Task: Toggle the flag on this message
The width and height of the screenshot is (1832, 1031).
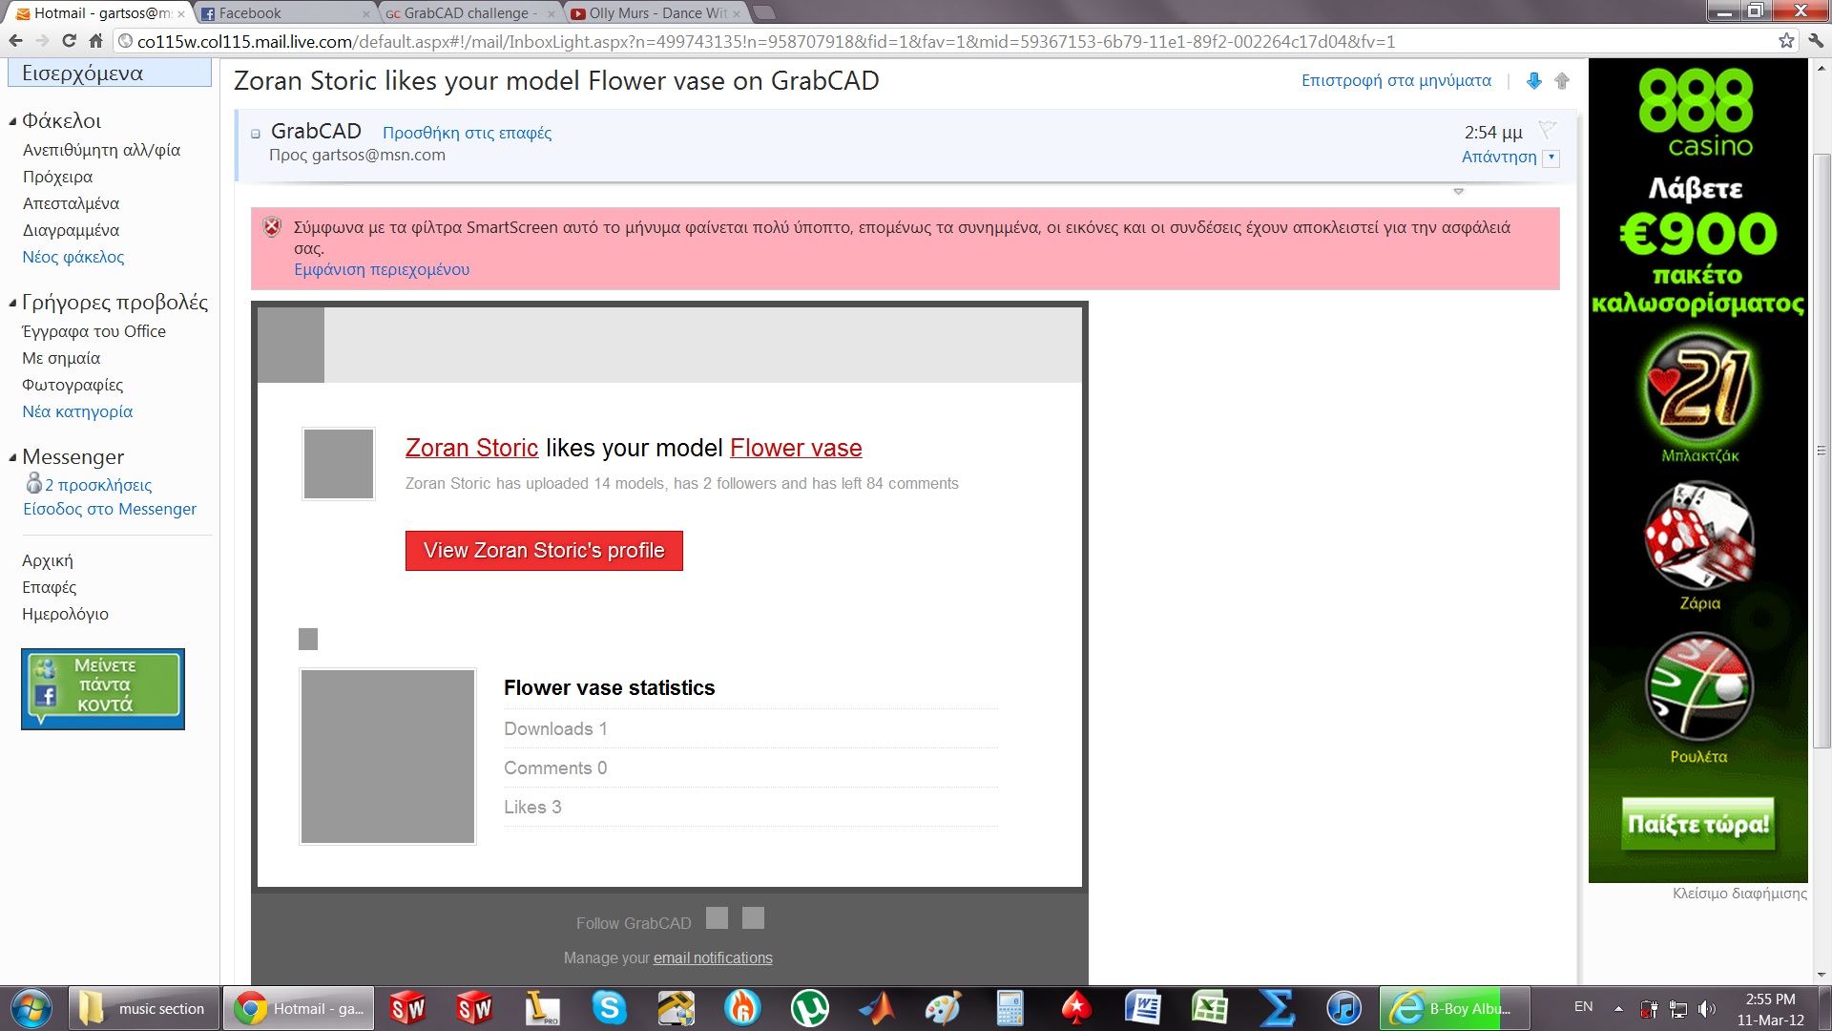Action: 1548,130
